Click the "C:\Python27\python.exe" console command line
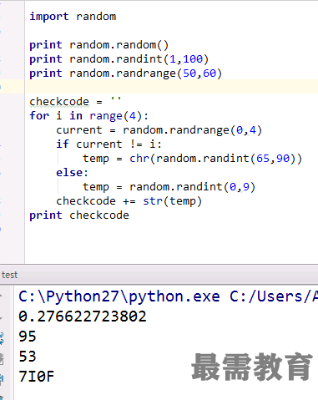The height and width of the screenshot is (400, 318). [168, 296]
